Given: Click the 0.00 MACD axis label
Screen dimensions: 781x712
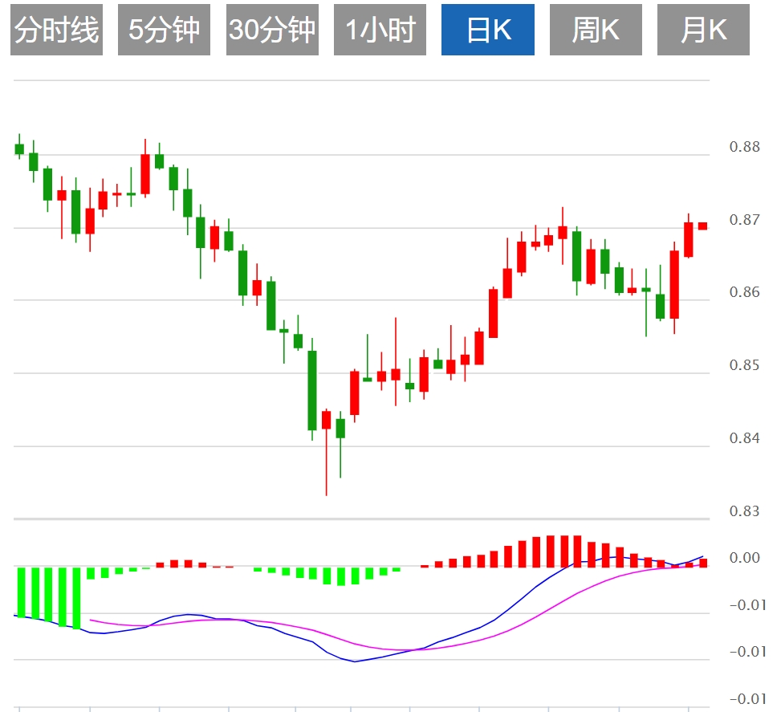Looking at the screenshot, I should tap(744, 559).
